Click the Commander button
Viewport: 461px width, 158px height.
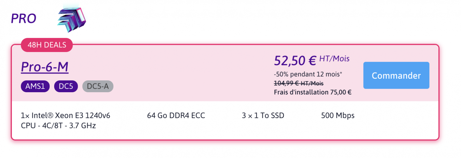coord(396,75)
